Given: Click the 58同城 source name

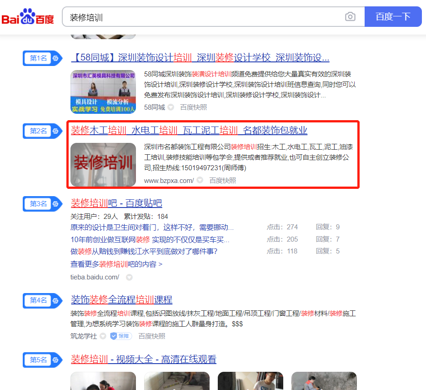Looking at the screenshot, I should point(154,107).
